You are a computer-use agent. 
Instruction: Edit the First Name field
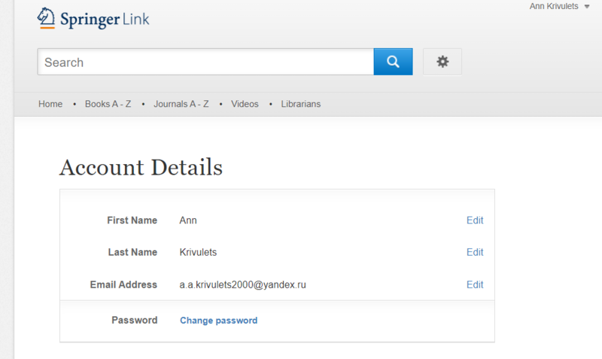(x=475, y=221)
